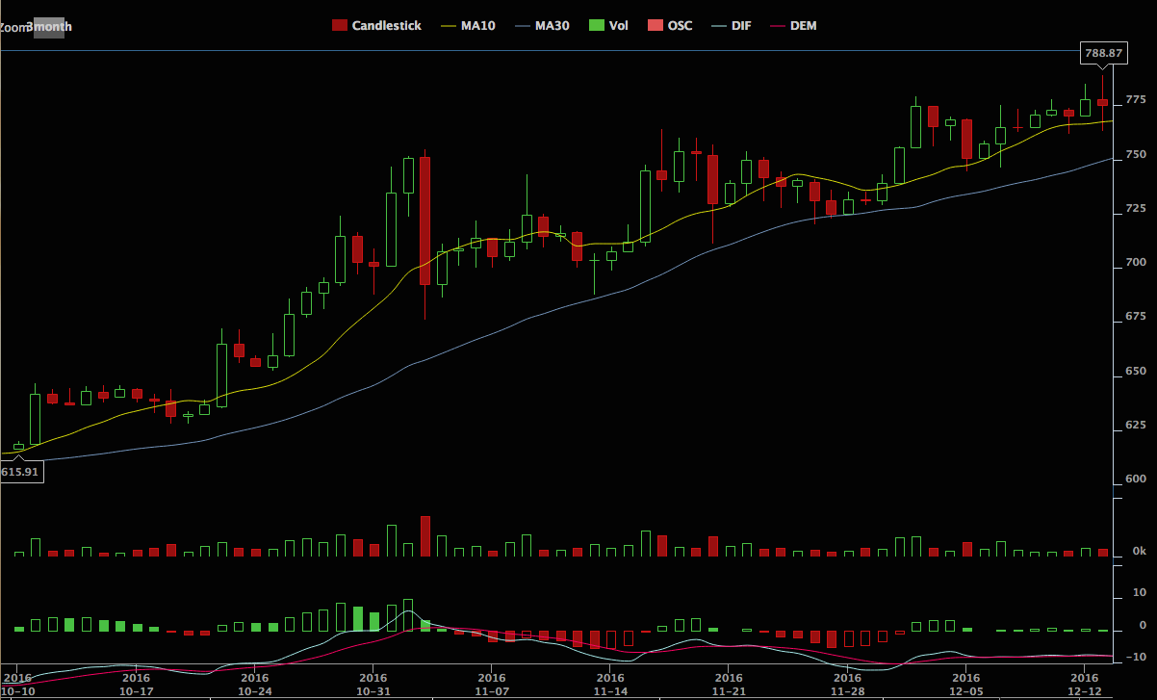1157x700 pixels.
Task: Click the tallest red volume bar
Action: pyautogui.click(x=424, y=536)
